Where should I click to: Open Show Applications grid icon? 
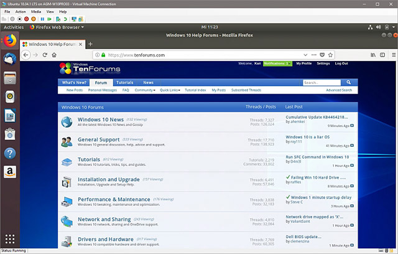coord(10,238)
